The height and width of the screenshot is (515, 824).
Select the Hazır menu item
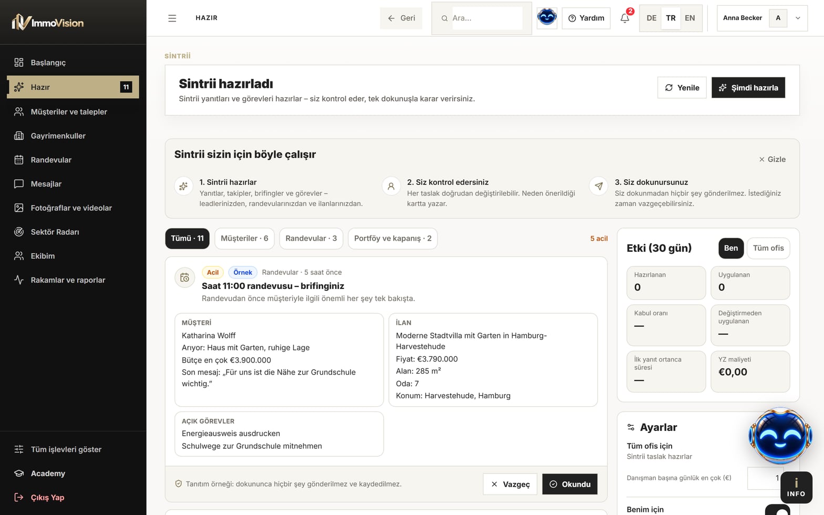pos(73,87)
